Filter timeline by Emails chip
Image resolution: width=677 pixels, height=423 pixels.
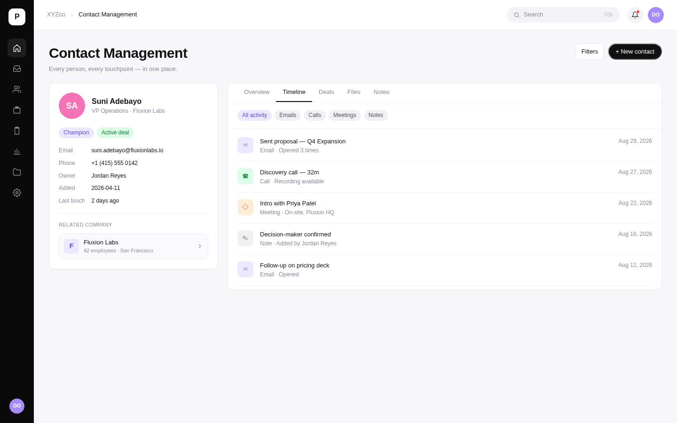click(x=288, y=115)
